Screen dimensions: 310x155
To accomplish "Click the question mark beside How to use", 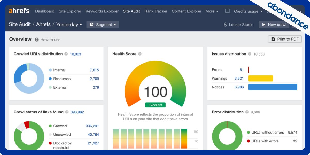I will coord(37,40).
